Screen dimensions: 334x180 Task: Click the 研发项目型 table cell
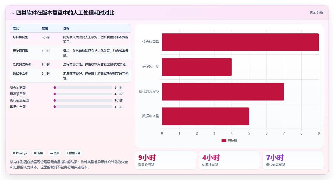pos(20,51)
